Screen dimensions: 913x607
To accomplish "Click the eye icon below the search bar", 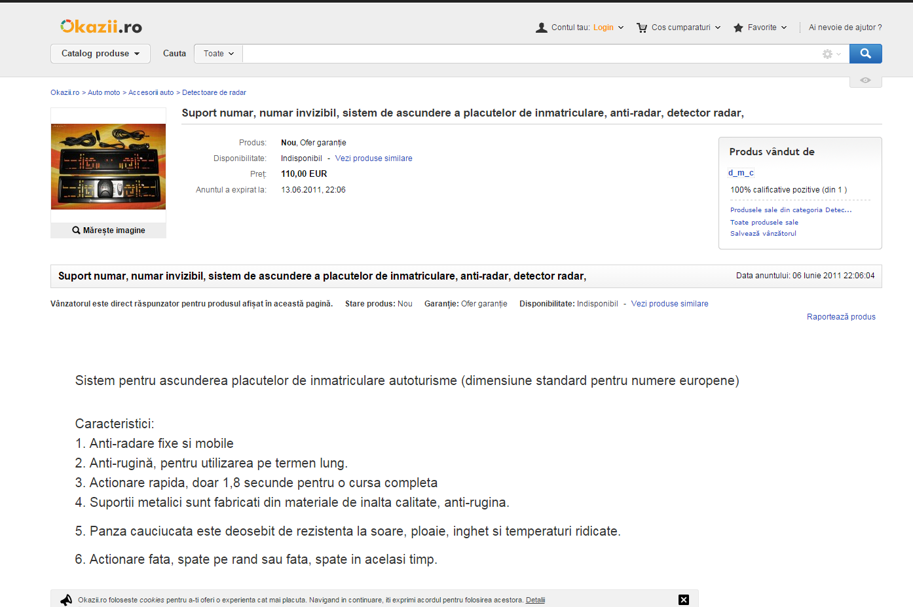I will click(x=865, y=80).
